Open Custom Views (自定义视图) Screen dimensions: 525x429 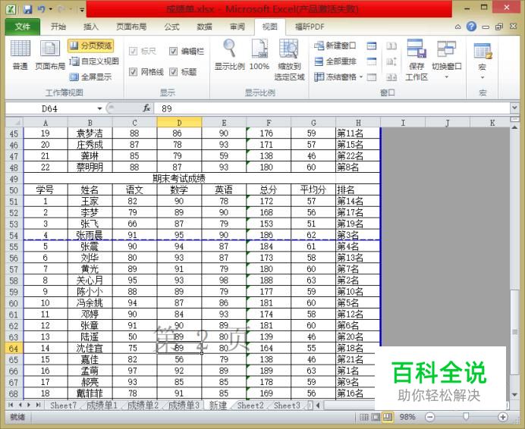(x=94, y=61)
